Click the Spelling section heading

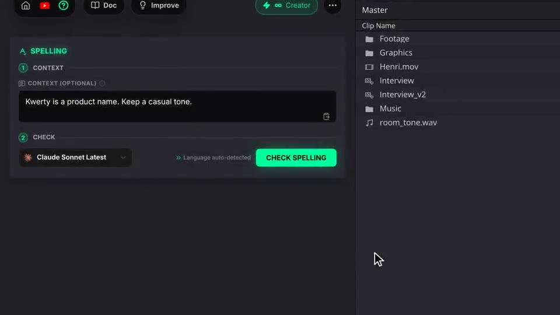48,51
